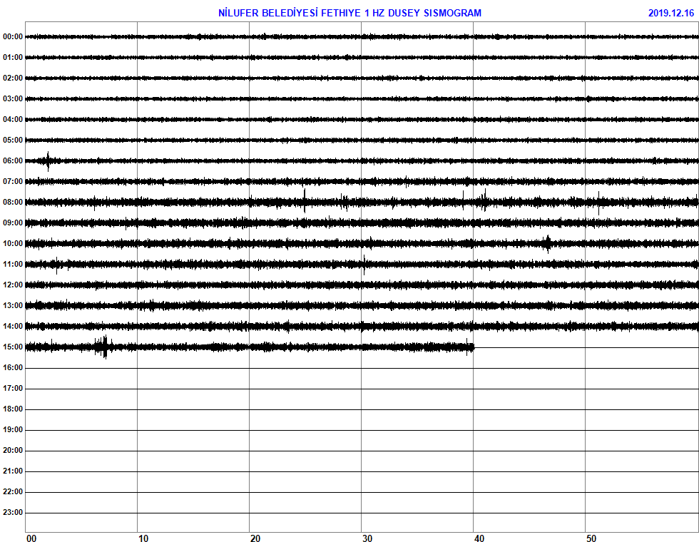Select the 06:00 hour label
The width and height of the screenshot is (699, 542).
tap(13, 161)
